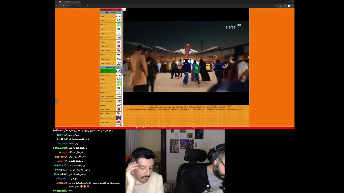Click the Mbc 1 usa channel label
The image size is (344, 193).
pyautogui.click(x=105, y=75)
